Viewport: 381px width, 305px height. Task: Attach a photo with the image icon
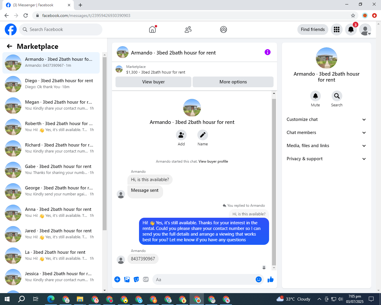click(x=127, y=279)
